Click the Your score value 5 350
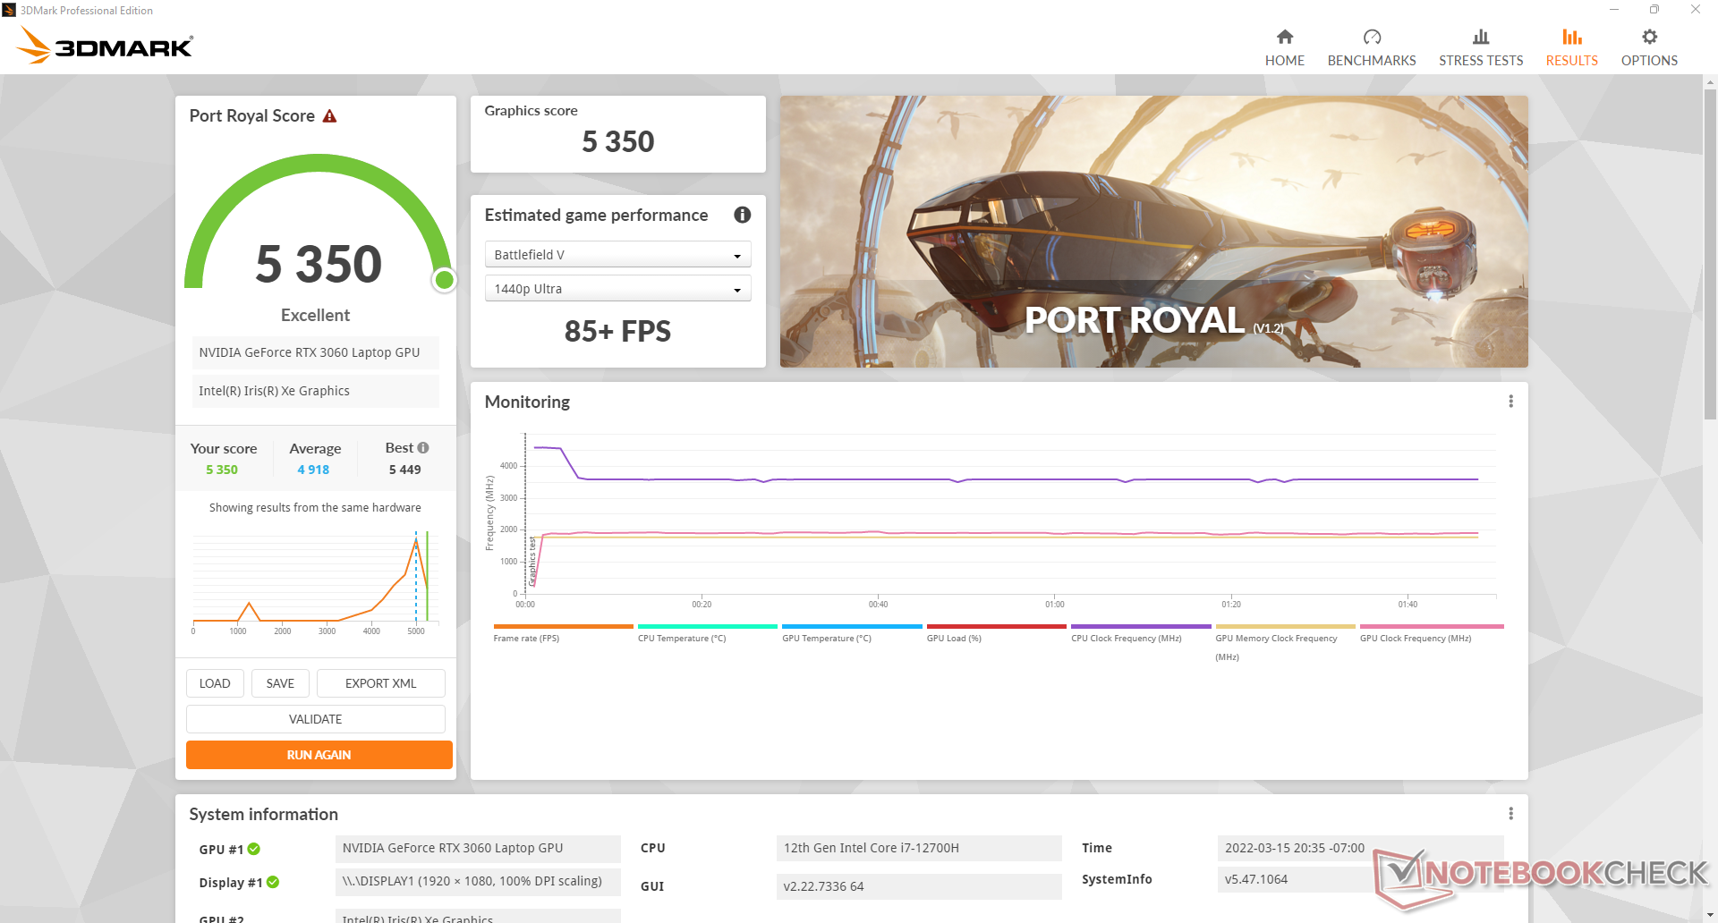Viewport: 1718px width, 923px height. (222, 470)
